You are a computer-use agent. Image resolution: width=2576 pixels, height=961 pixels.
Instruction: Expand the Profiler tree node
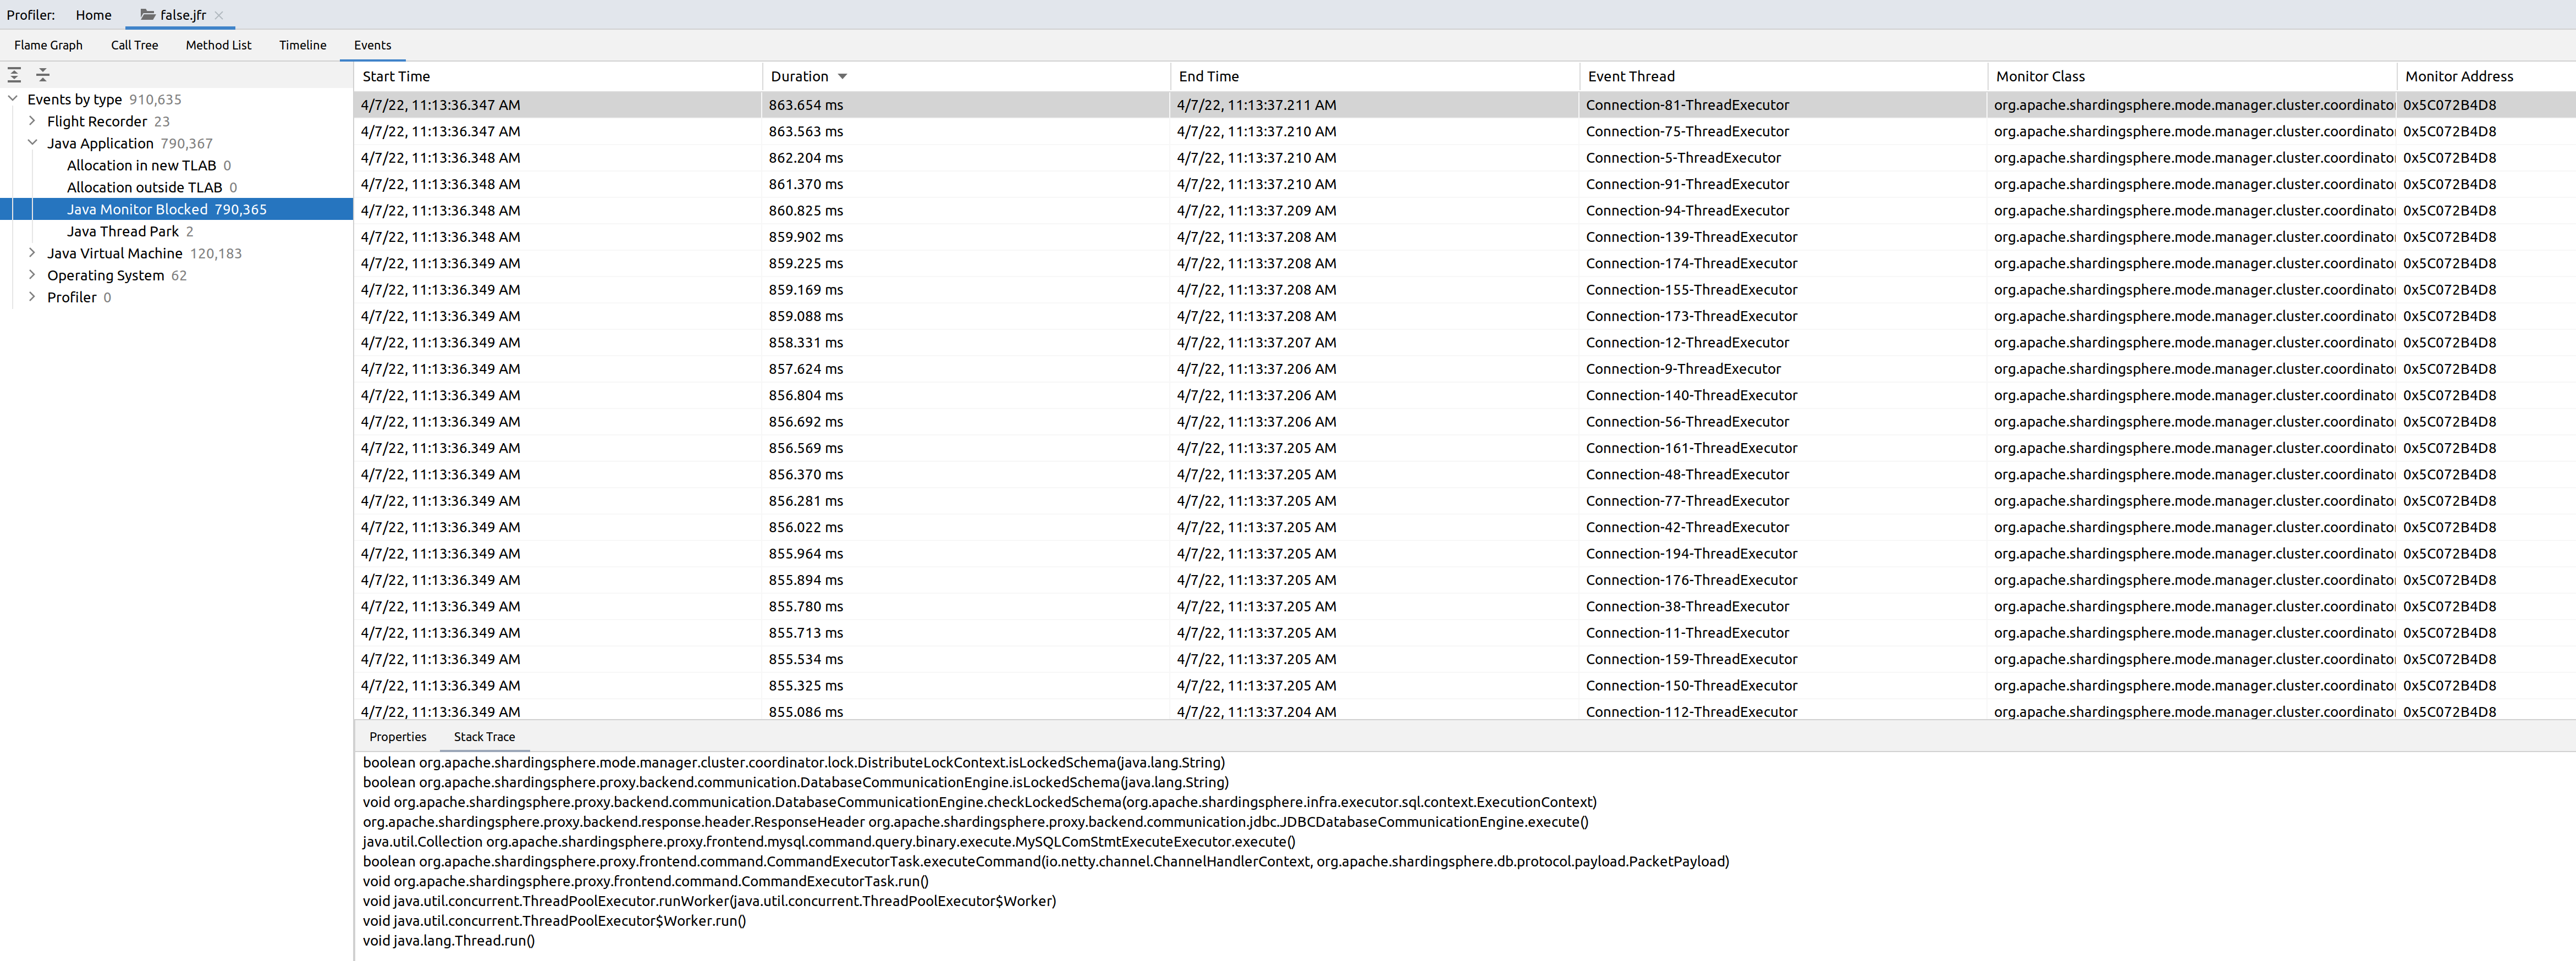(33, 297)
